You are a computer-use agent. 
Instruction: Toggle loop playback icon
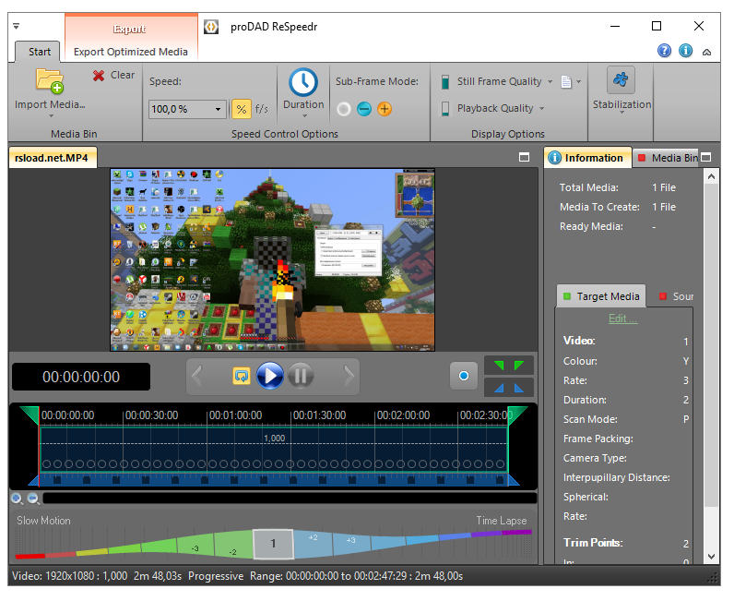point(242,376)
